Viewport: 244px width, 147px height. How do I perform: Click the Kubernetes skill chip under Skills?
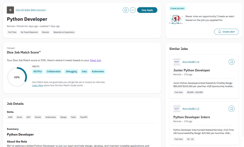tap(51, 117)
